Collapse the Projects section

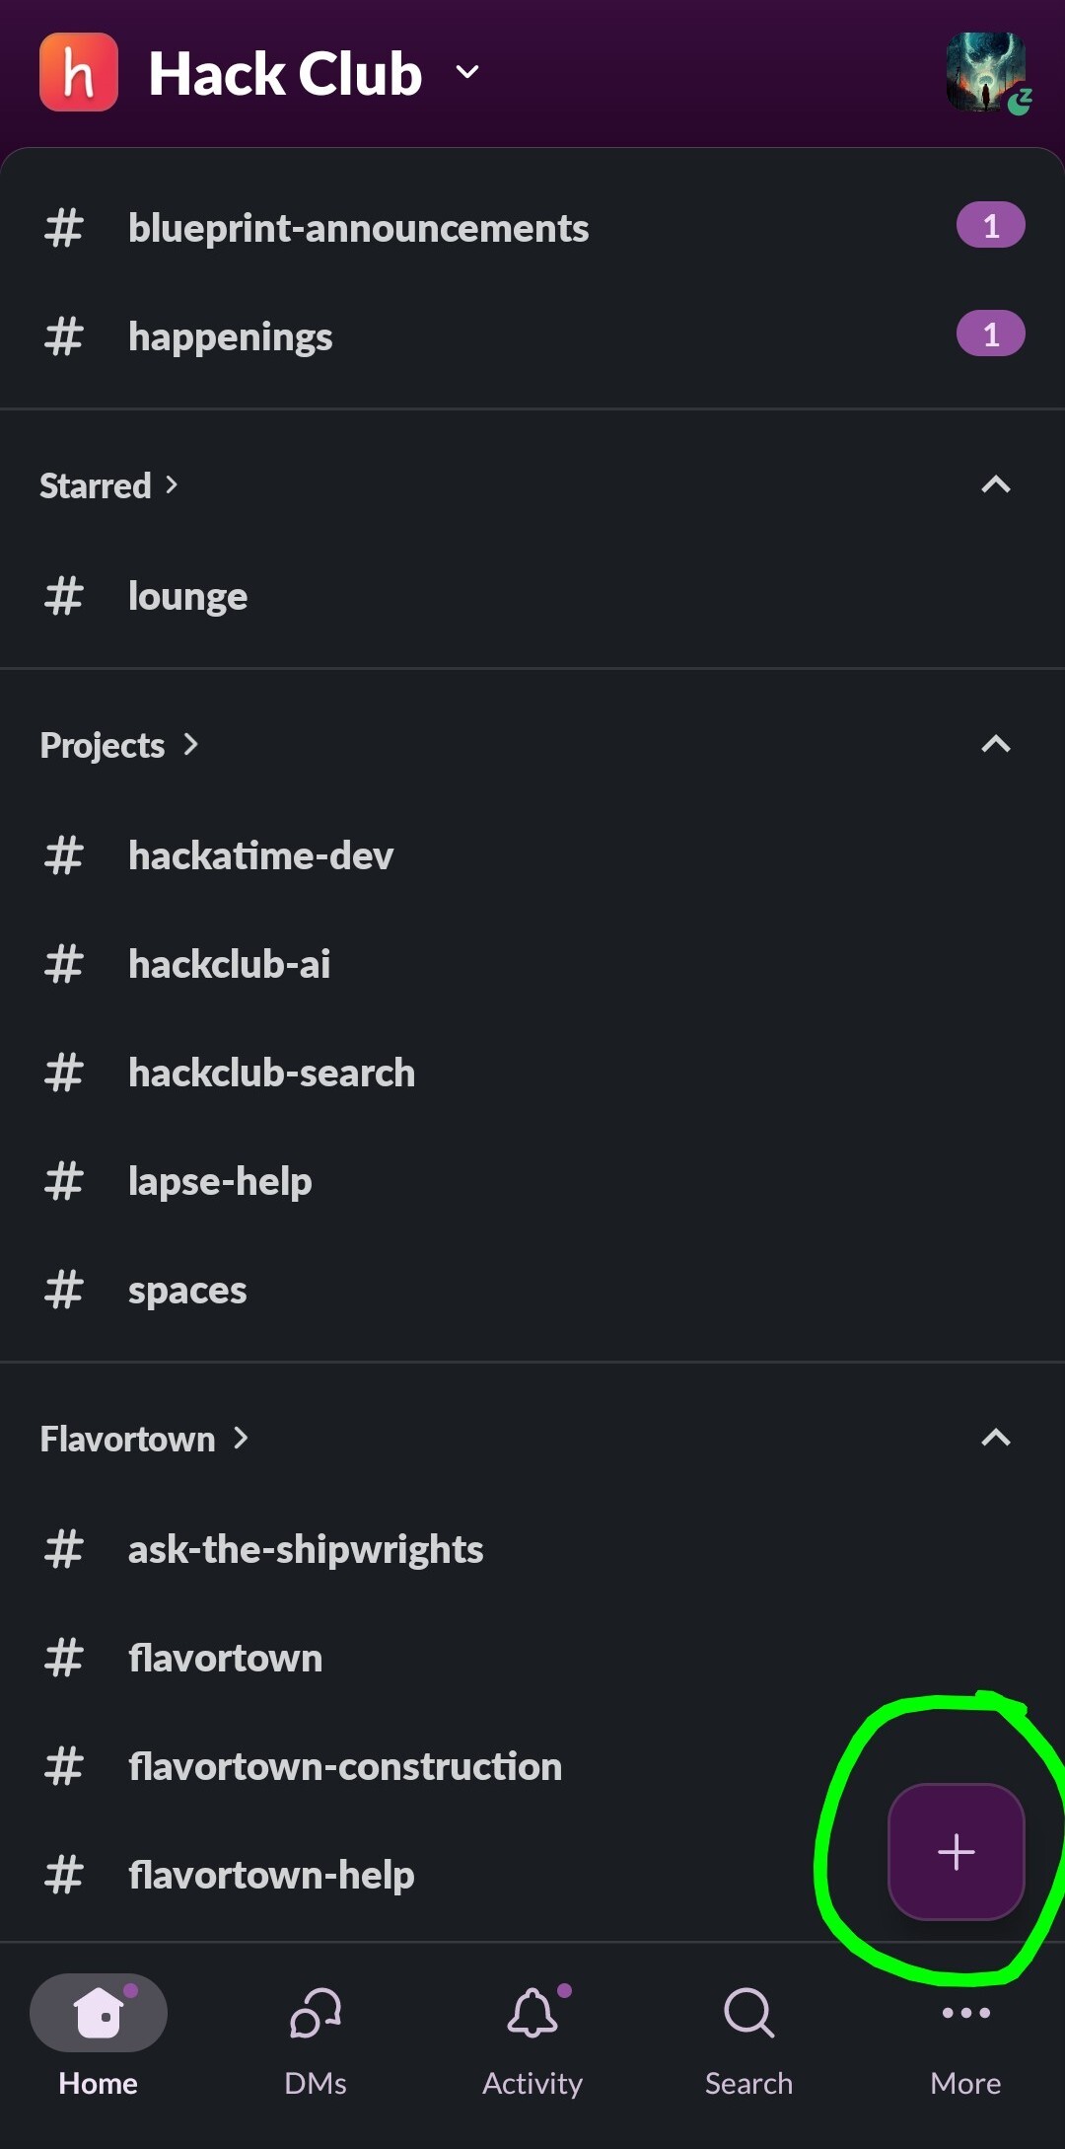tap(996, 744)
